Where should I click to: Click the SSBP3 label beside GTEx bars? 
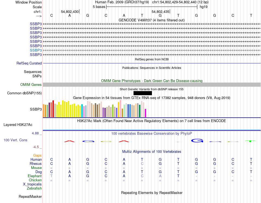point(36,109)
